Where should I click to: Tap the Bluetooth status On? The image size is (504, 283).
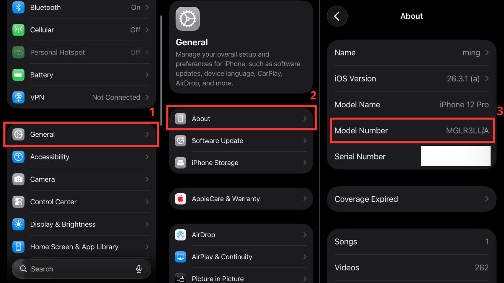click(x=136, y=8)
